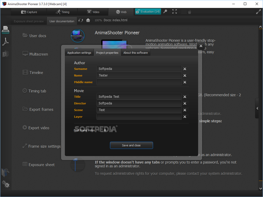The width and height of the screenshot is (263, 197).
Task: Click the AnimaShooter round logo thumbnail
Action: (x=77, y=36)
